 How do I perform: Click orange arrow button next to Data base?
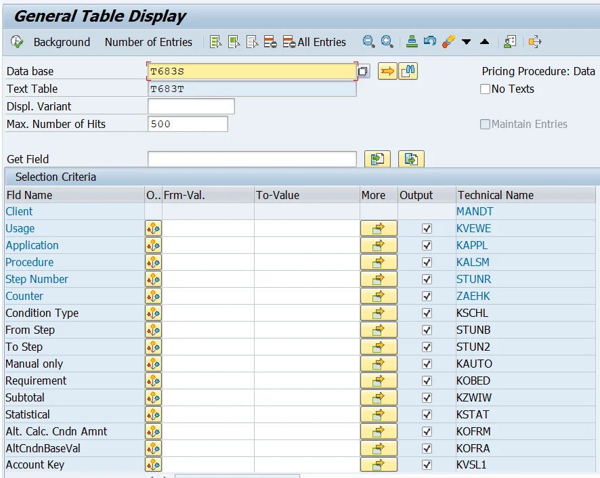pos(387,71)
